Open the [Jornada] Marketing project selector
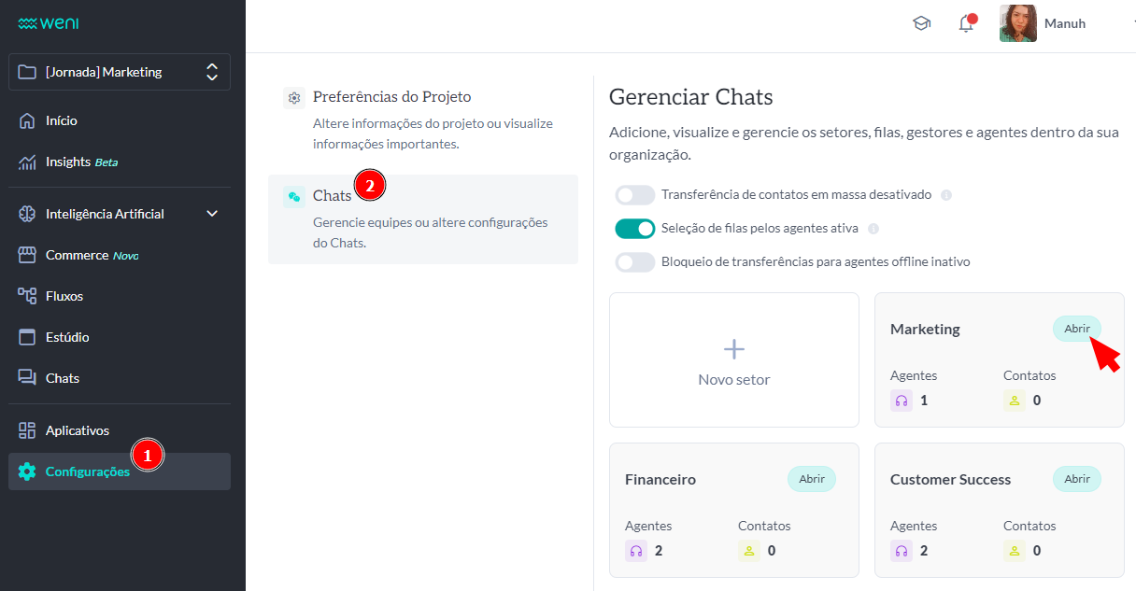The image size is (1136, 591). 120,72
